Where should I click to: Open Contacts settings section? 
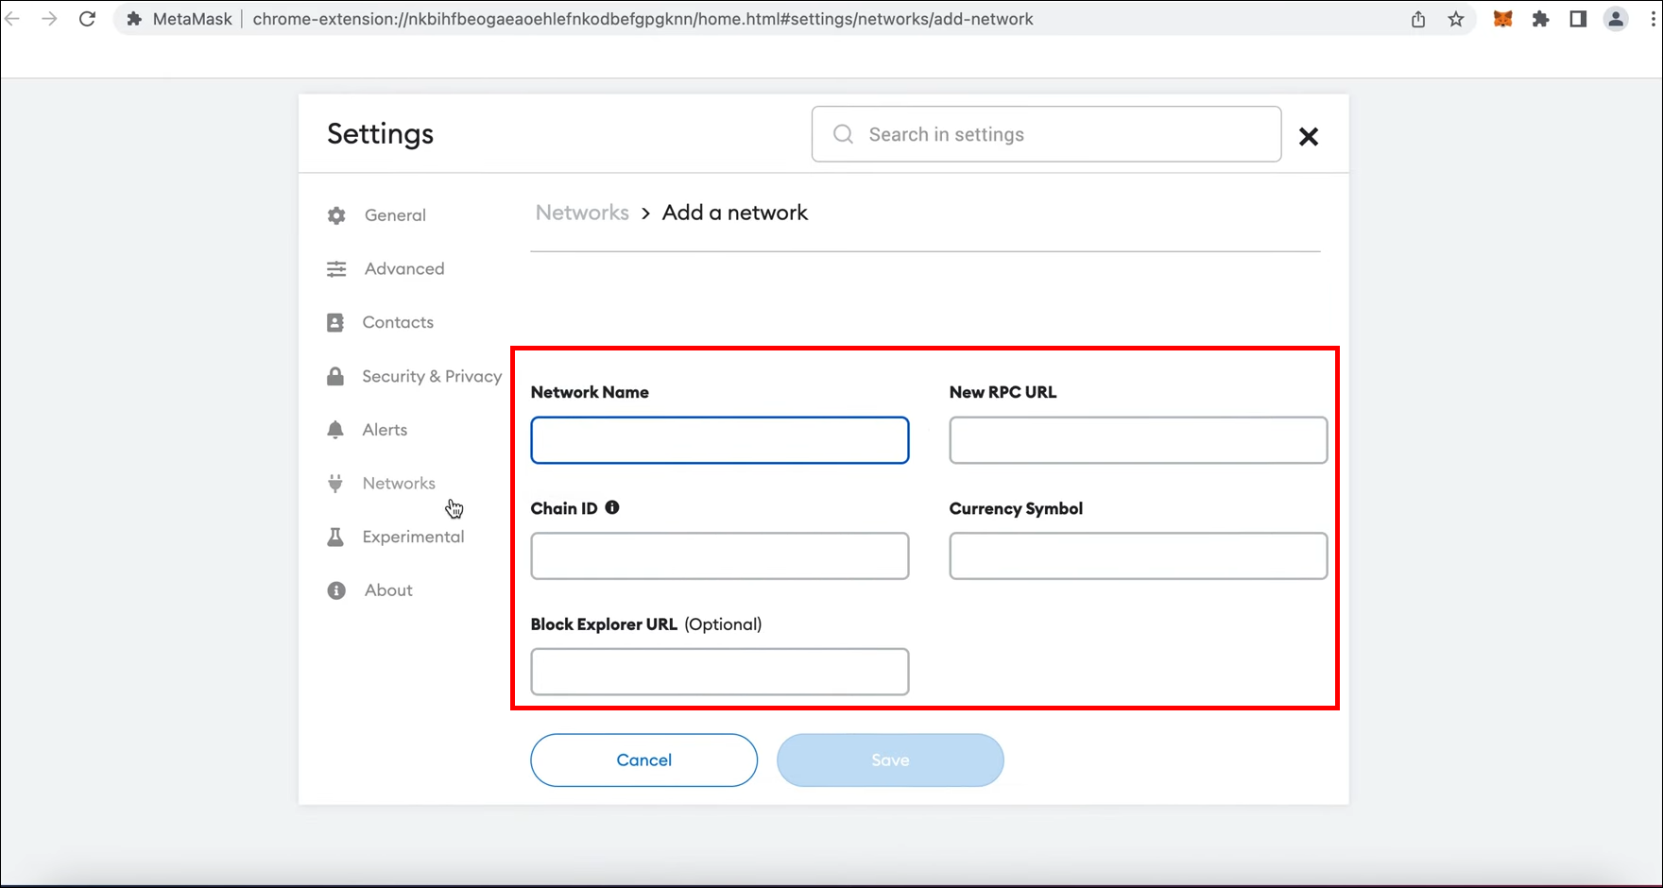click(x=398, y=323)
